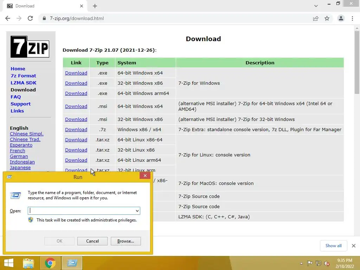Download .7z for Windows x86 / x64
The image size is (360, 270).
76,129
